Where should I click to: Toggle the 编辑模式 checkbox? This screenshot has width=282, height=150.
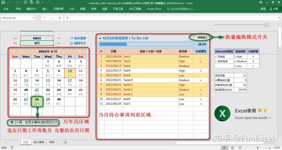(195, 37)
